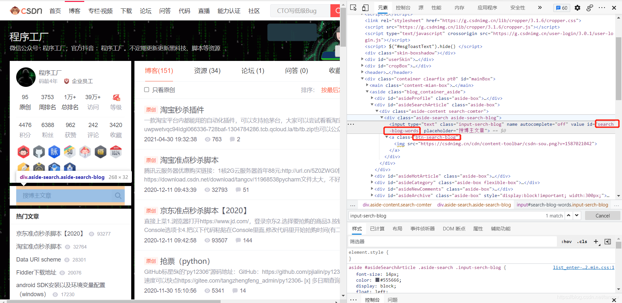Expand the header node

coord(363,72)
